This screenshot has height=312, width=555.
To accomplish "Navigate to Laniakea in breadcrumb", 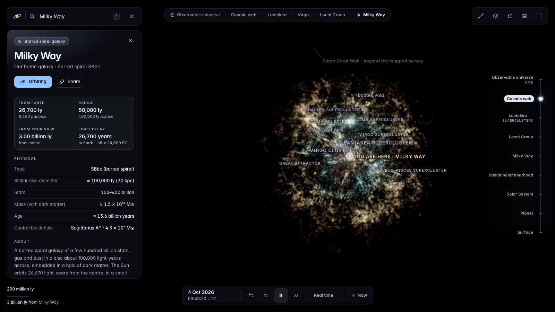I will (277, 15).
